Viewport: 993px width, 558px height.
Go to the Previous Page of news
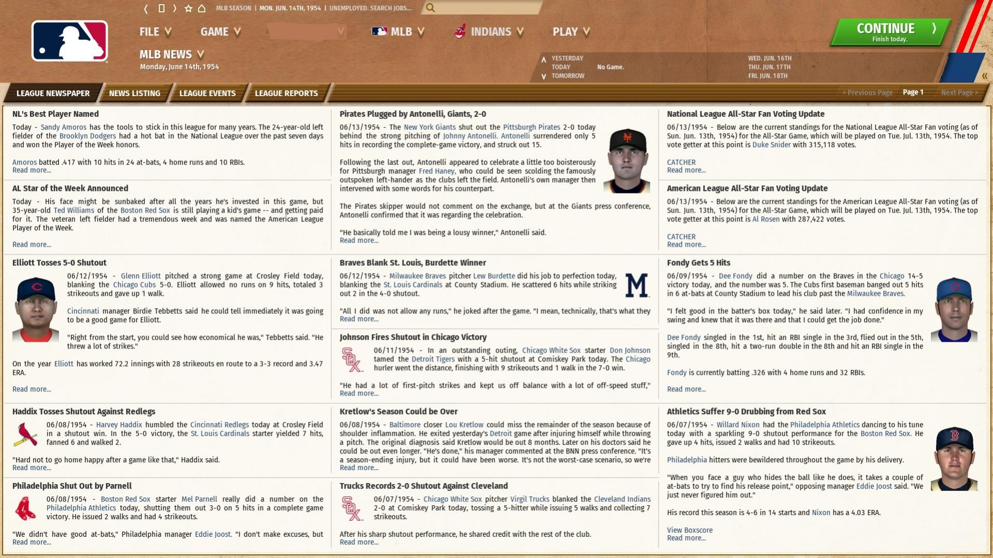click(x=867, y=93)
